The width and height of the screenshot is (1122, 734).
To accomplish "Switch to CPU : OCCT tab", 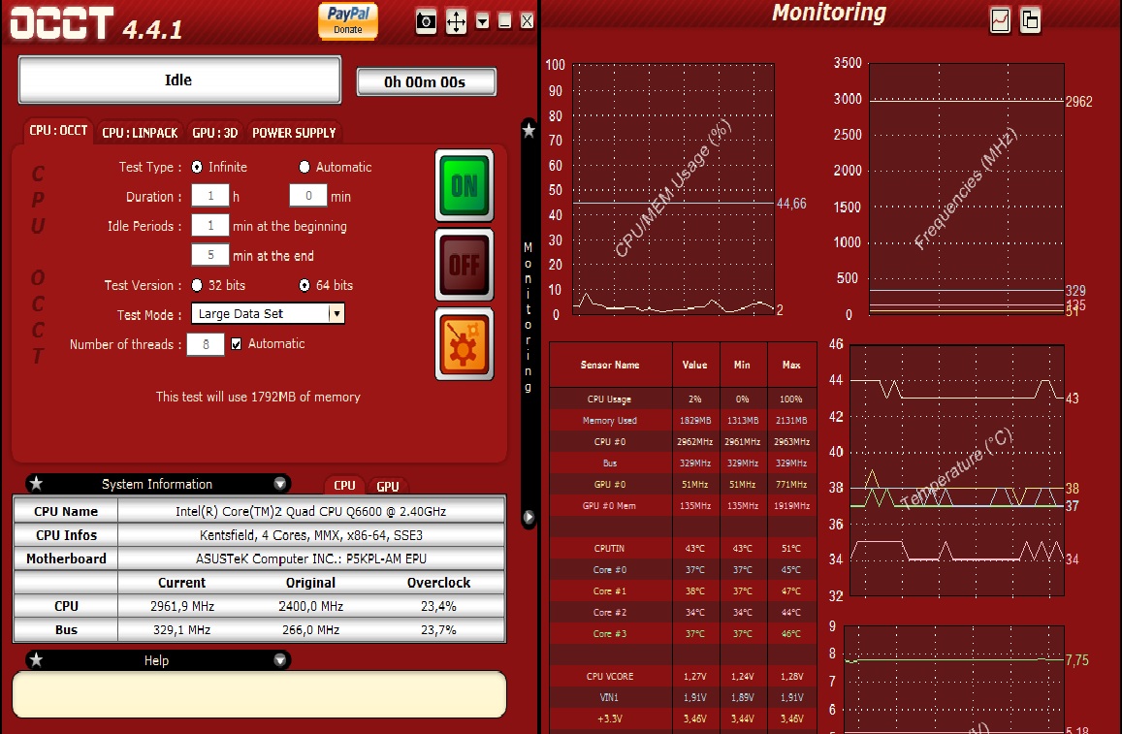I will (58, 131).
